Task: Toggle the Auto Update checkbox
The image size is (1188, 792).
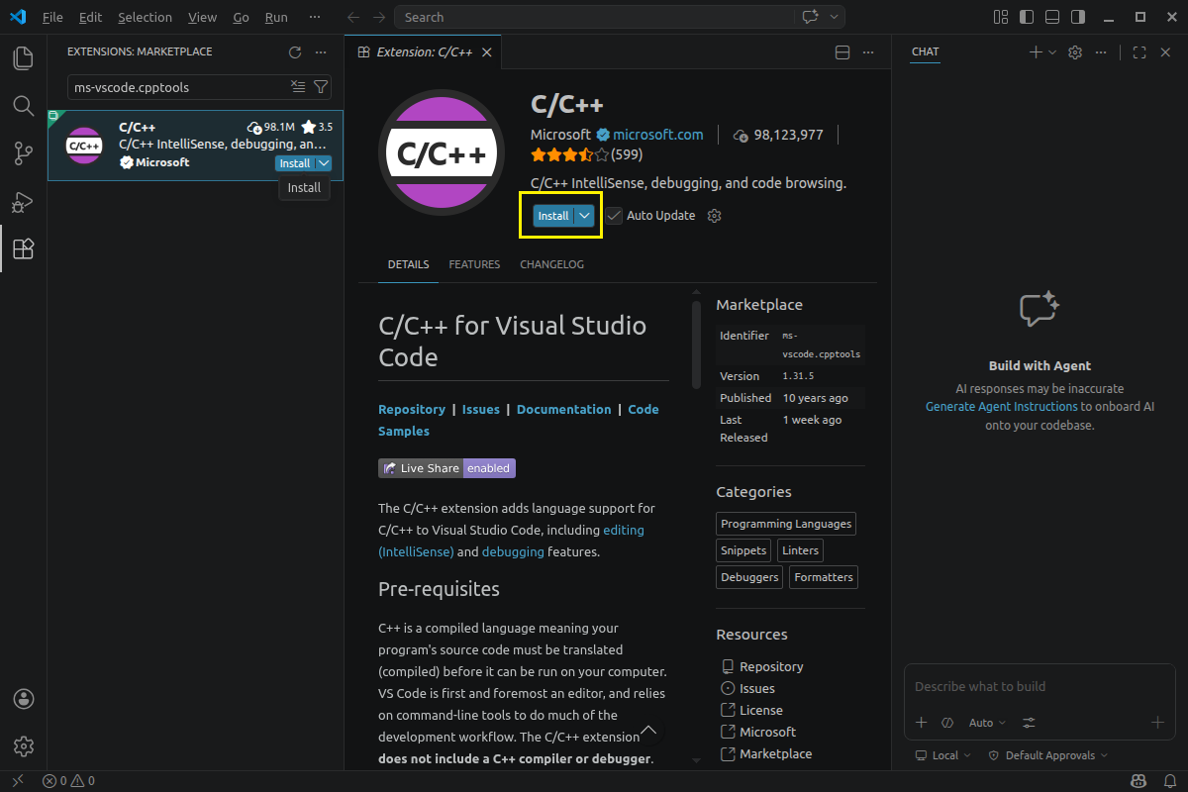Action: click(615, 216)
